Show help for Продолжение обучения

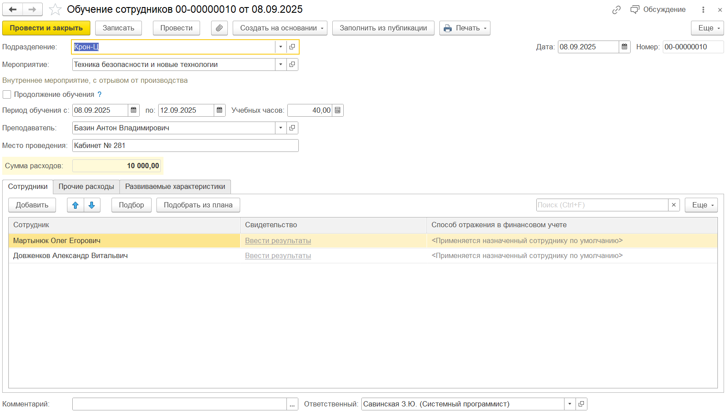(100, 95)
